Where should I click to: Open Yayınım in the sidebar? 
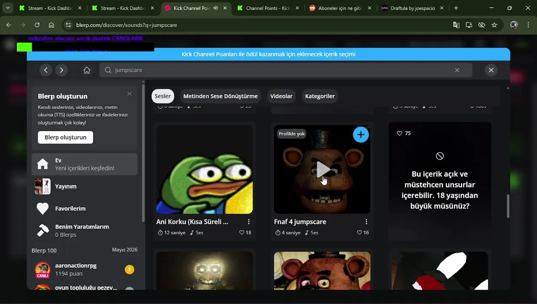(x=84, y=186)
